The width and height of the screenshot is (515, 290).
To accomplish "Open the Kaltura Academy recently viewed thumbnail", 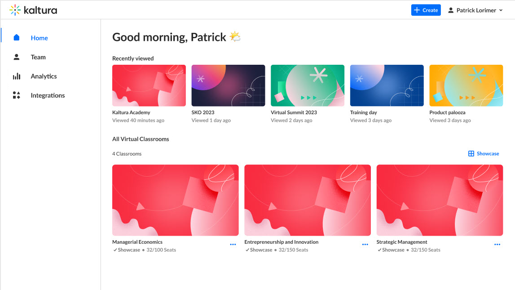I will click(x=149, y=85).
